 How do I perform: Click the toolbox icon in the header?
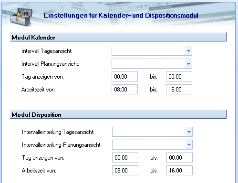tap(21, 17)
